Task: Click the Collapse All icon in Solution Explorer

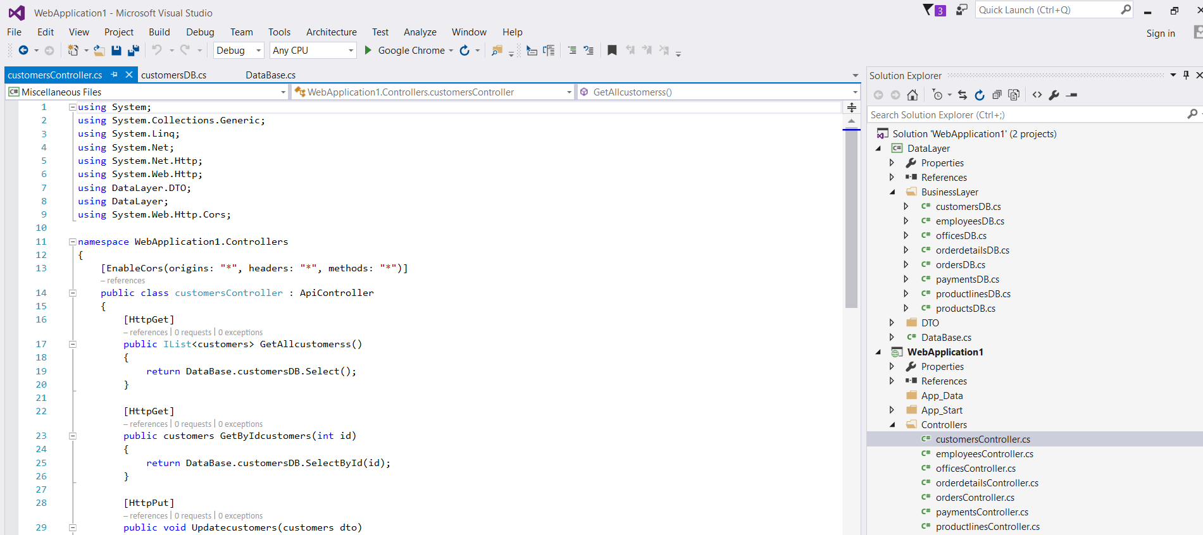Action: [997, 95]
